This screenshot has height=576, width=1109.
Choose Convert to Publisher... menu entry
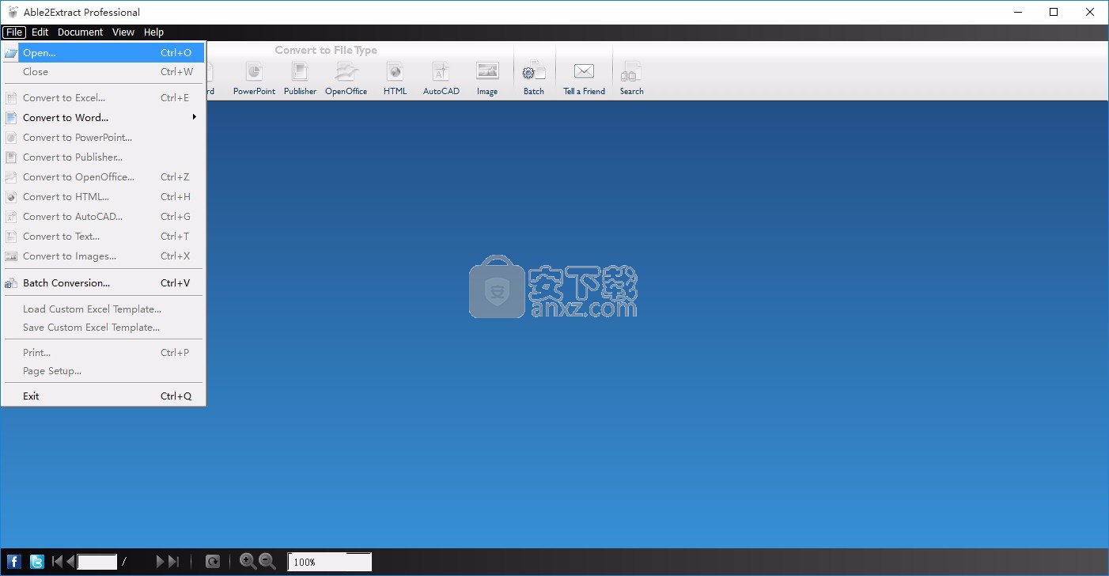[104, 157]
